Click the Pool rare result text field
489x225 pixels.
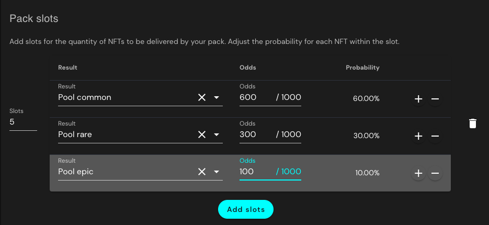point(124,134)
